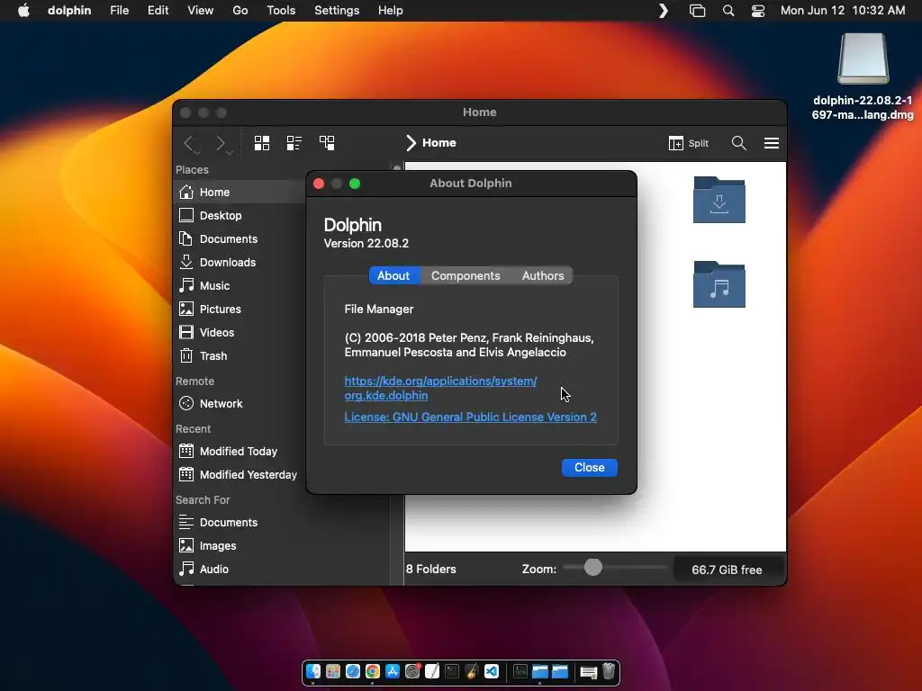Viewport: 922px width, 691px height.
Task: Adjust the Zoom slider in status bar
Action: [593, 568]
